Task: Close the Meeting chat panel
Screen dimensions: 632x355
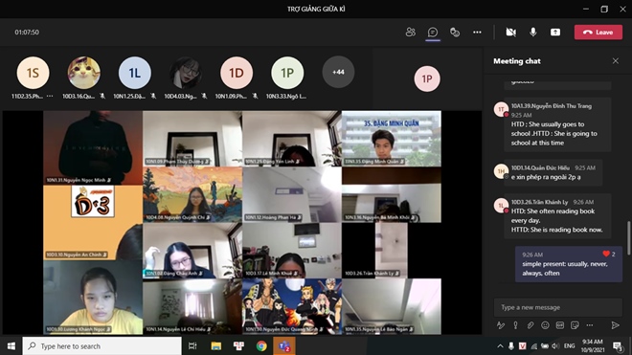Action: [615, 61]
